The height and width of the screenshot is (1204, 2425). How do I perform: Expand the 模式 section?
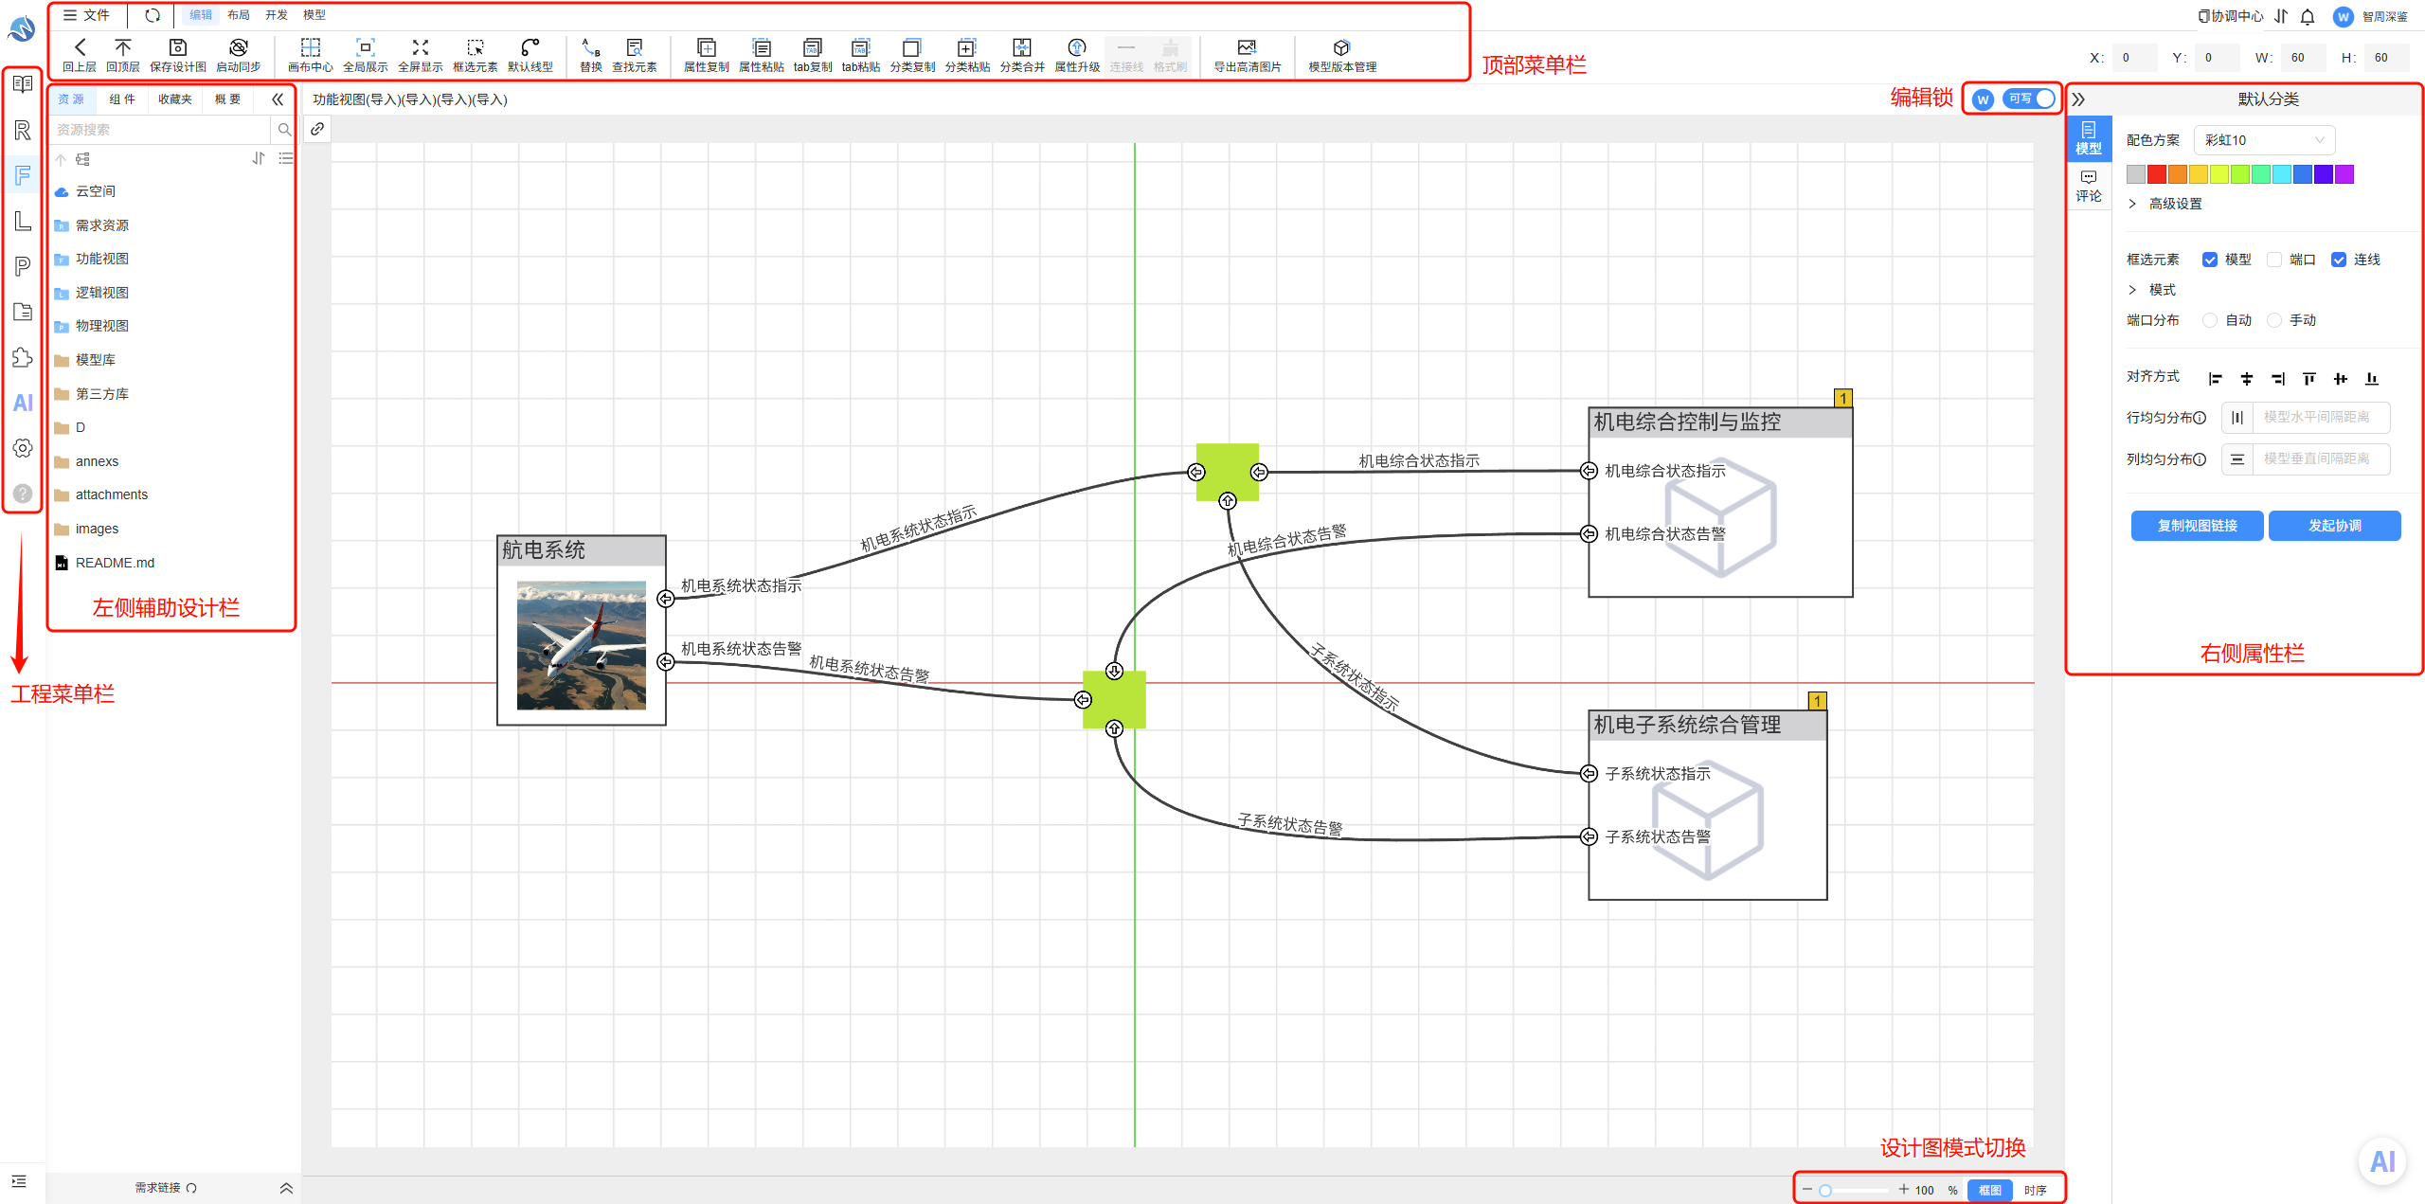tap(2152, 290)
